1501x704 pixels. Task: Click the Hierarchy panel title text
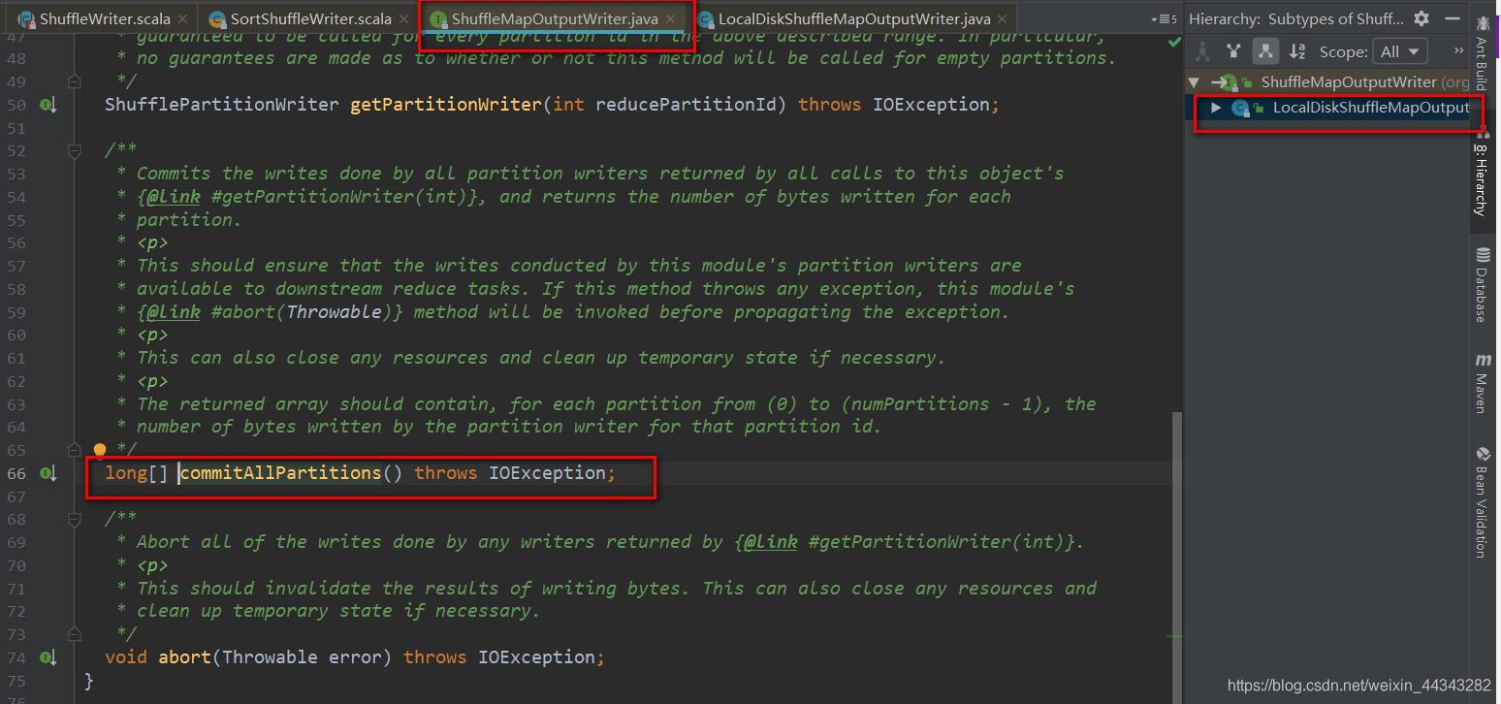click(1295, 18)
